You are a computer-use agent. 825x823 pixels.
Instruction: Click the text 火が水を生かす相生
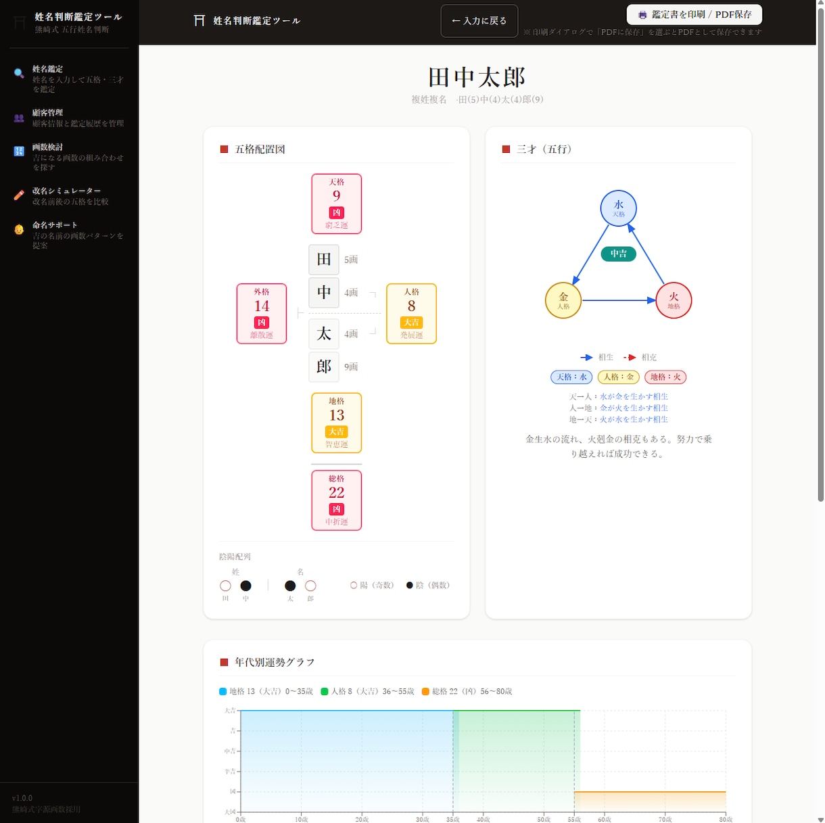tap(634, 420)
